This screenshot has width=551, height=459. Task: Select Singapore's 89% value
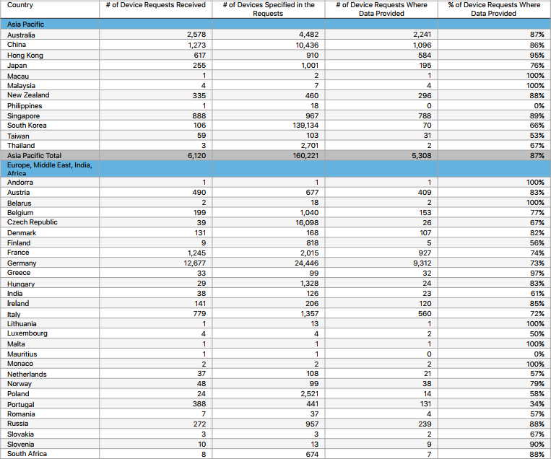click(x=537, y=116)
